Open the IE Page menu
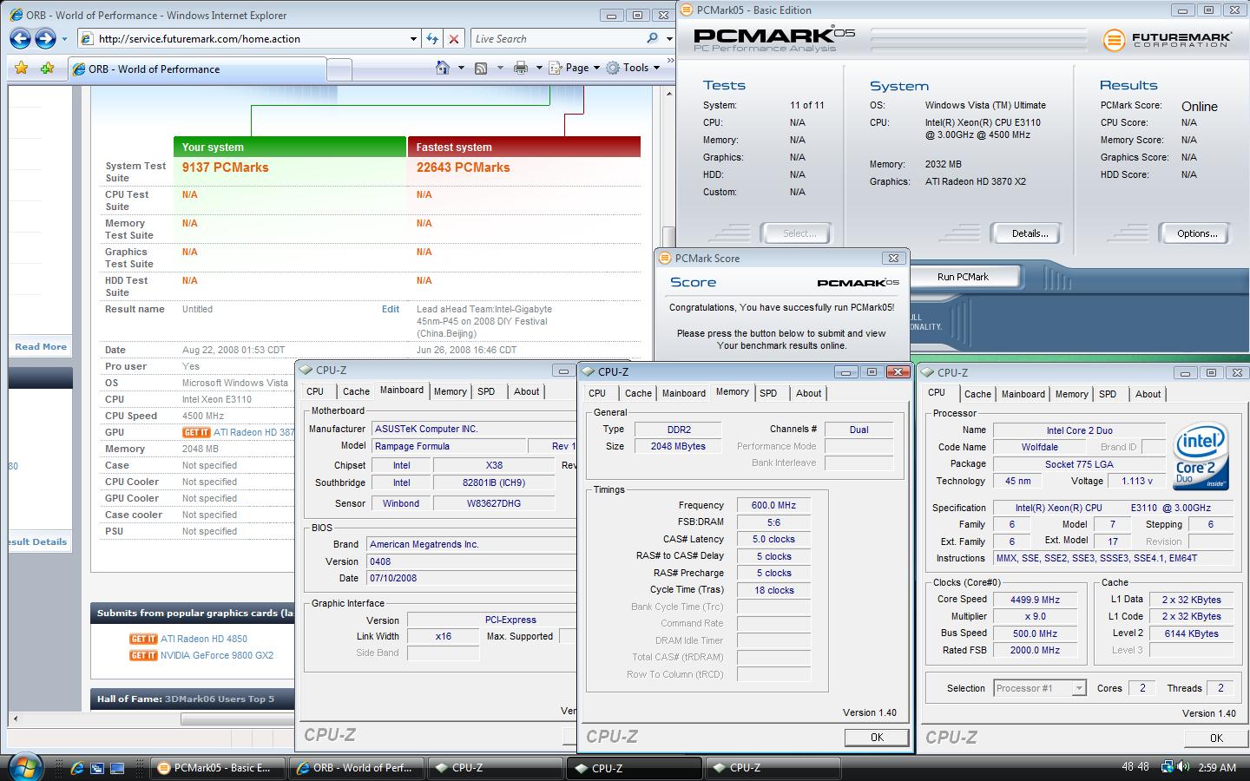 [576, 68]
